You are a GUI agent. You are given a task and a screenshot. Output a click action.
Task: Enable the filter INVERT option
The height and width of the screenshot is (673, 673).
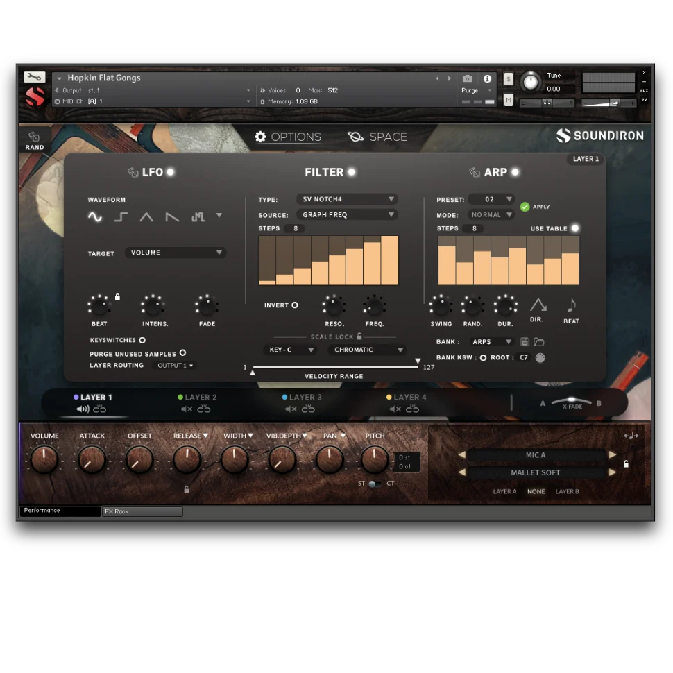pyautogui.click(x=295, y=305)
